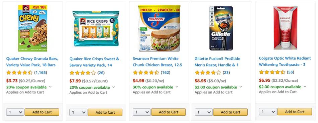
Task: Click the Swanson chicken breast product image
Action: pos(159,28)
